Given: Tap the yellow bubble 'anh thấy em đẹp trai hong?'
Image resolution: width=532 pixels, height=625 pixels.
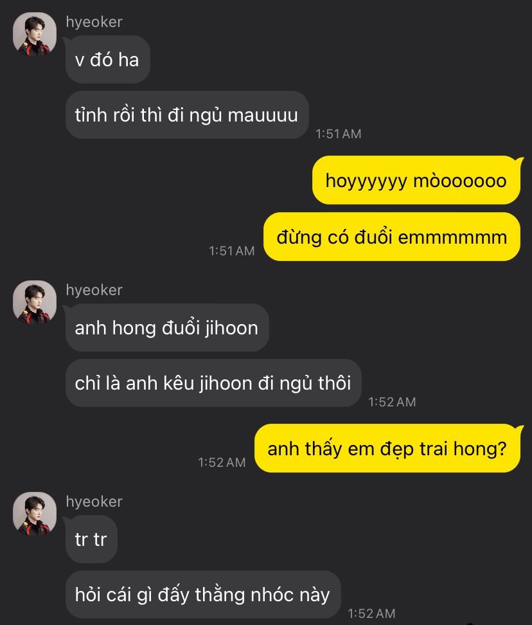Looking at the screenshot, I should [387, 448].
